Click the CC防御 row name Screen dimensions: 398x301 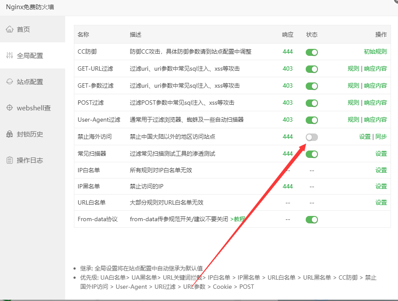pyautogui.click(x=87, y=51)
